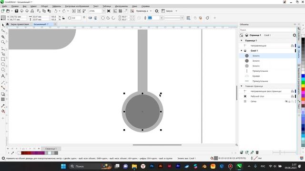Collapse the Страница 1 tree node
The height and width of the screenshot is (171, 305).
pyautogui.click(x=242, y=40)
